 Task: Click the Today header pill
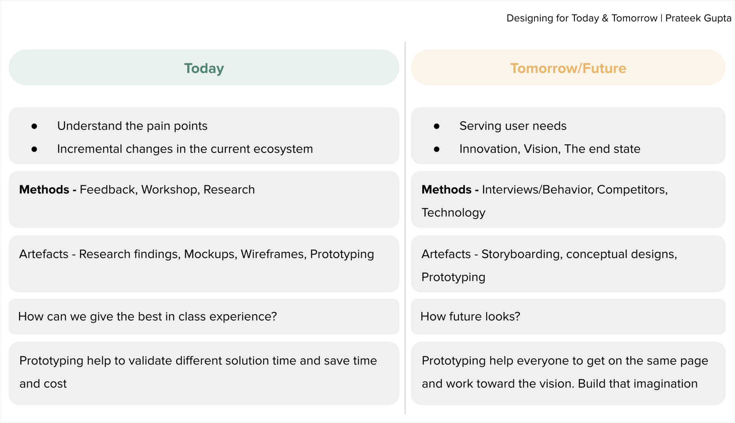[x=204, y=68]
